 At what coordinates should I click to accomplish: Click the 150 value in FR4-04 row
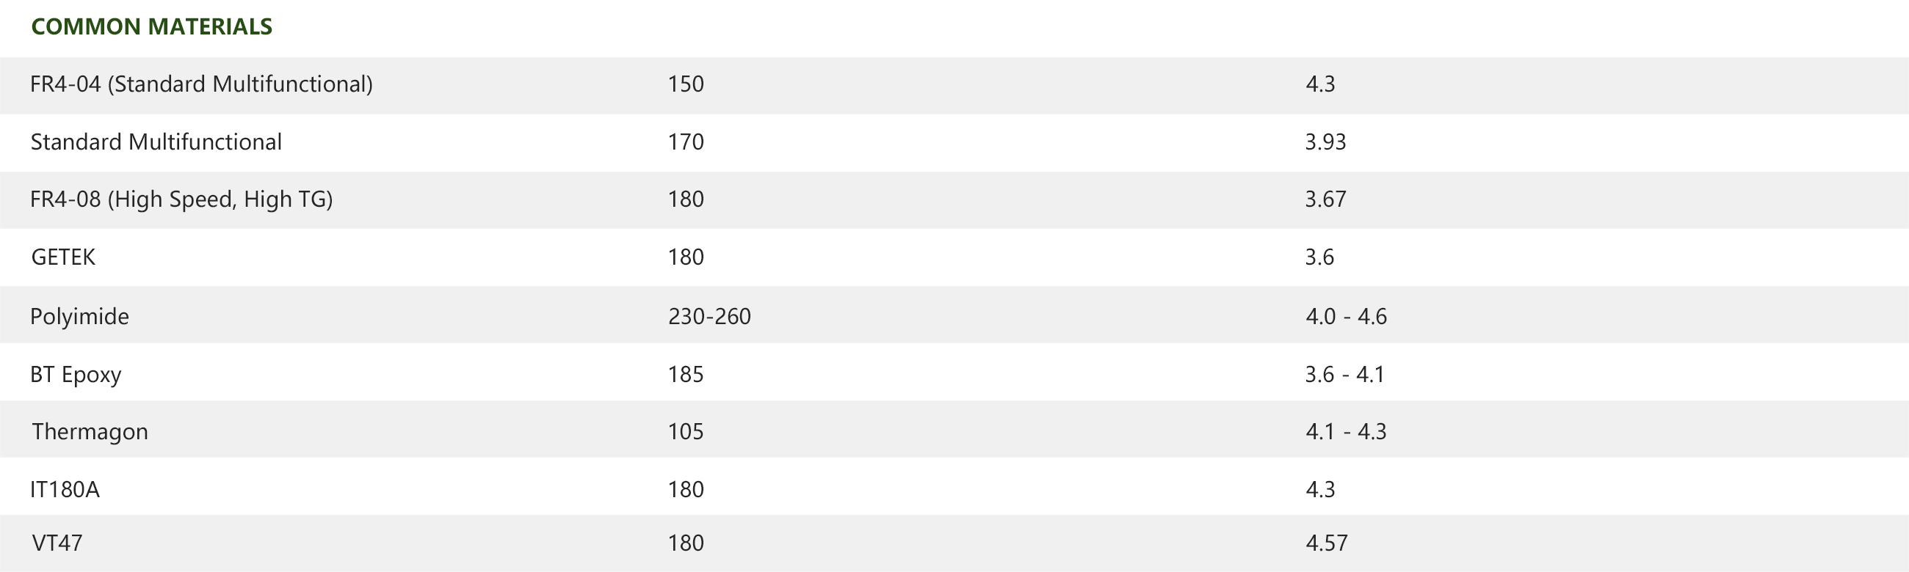686,84
